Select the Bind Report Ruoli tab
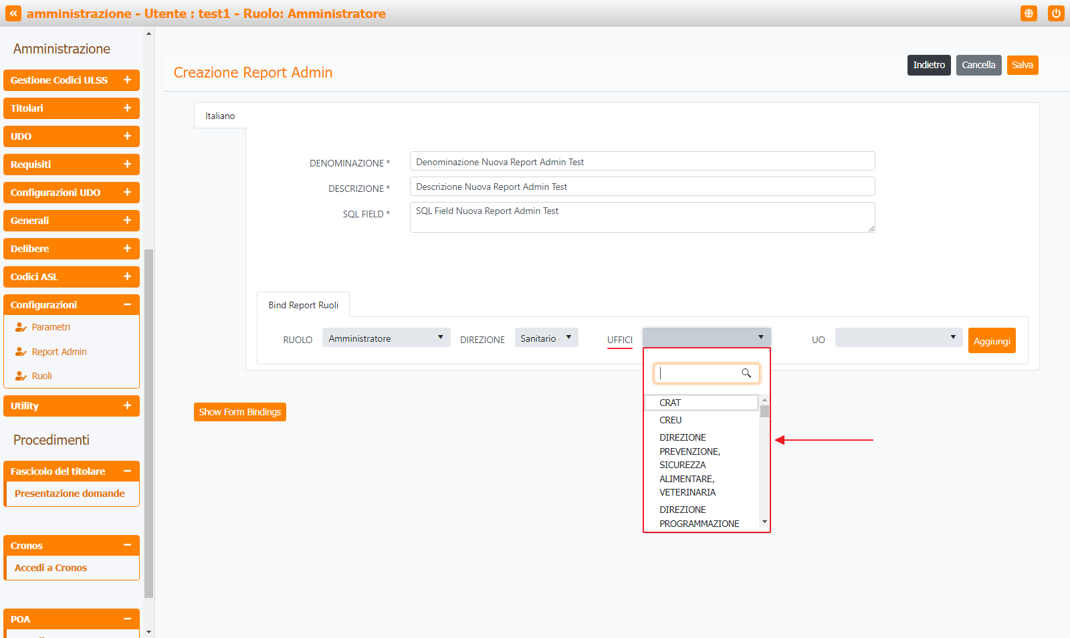 (x=304, y=305)
